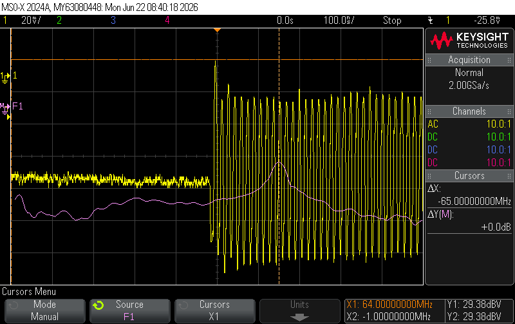Click the Units down arrow icon
515x324 pixels.
pos(299,317)
